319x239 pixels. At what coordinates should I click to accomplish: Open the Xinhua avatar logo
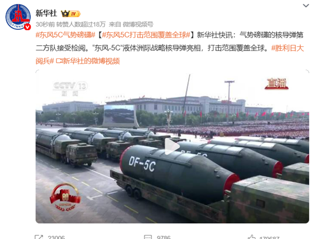(x=18, y=17)
